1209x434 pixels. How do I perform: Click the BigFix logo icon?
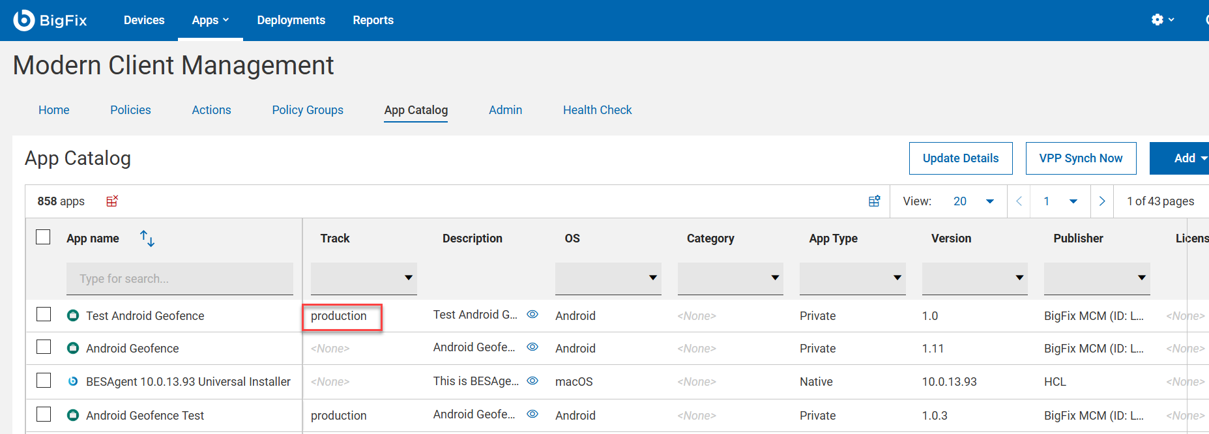pos(24,20)
